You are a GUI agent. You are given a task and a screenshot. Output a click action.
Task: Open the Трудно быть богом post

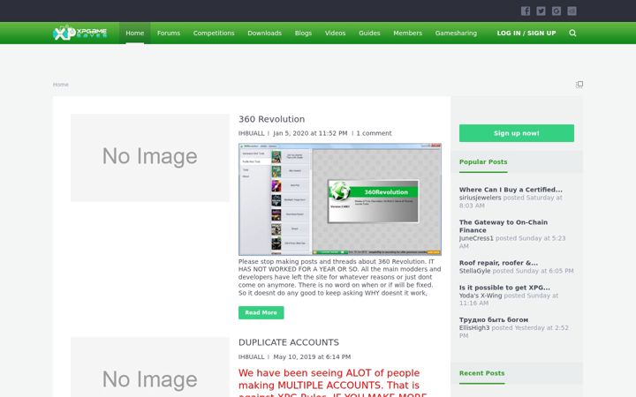[493, 319]
